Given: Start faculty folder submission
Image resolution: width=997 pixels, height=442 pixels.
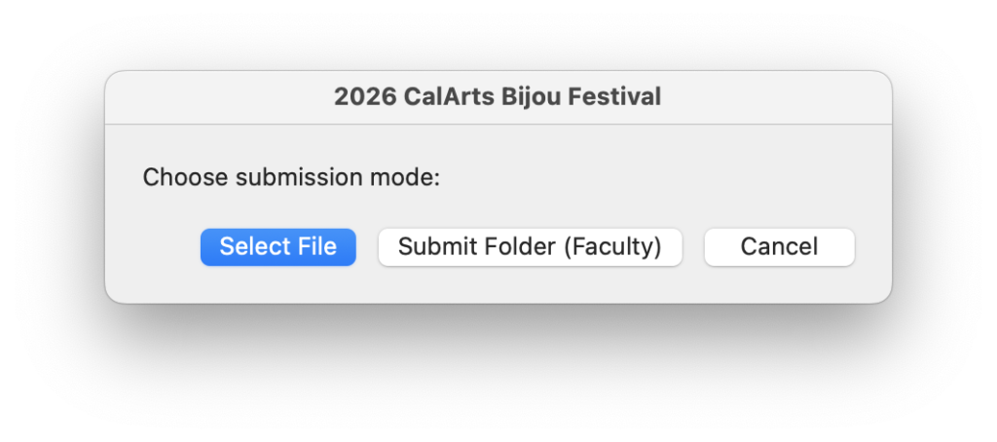Looking at the screenshot, I should pos(530,247).
